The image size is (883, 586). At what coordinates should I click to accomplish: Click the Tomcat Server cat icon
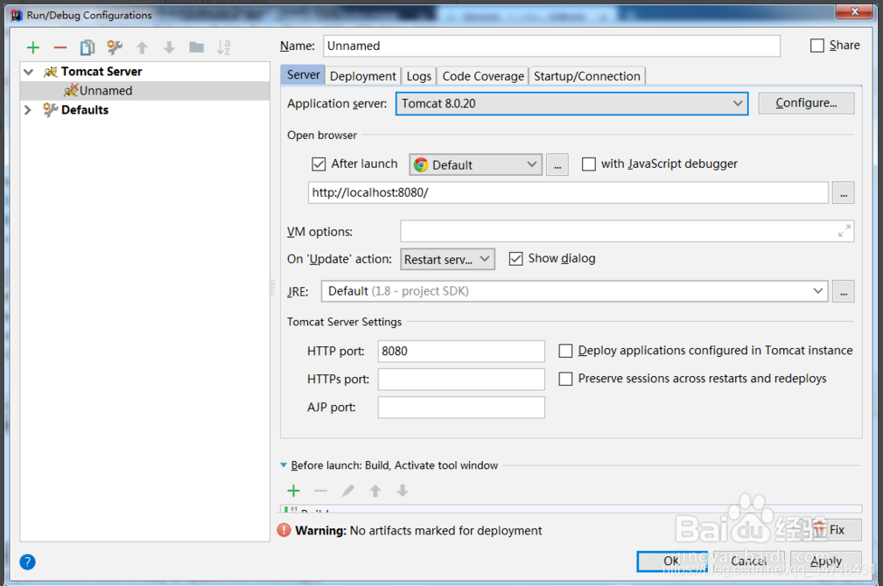tap(51, 72)
